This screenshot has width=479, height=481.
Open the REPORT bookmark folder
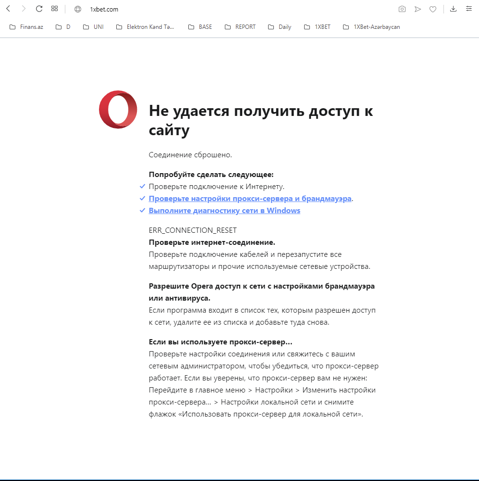click(240, 27)
